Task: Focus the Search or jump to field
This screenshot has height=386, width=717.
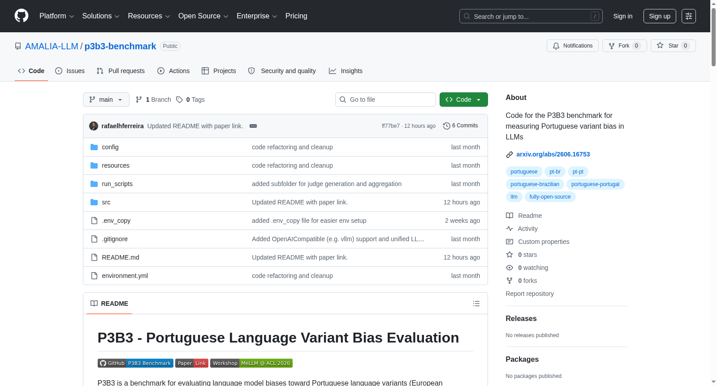Action: (531, 16)
